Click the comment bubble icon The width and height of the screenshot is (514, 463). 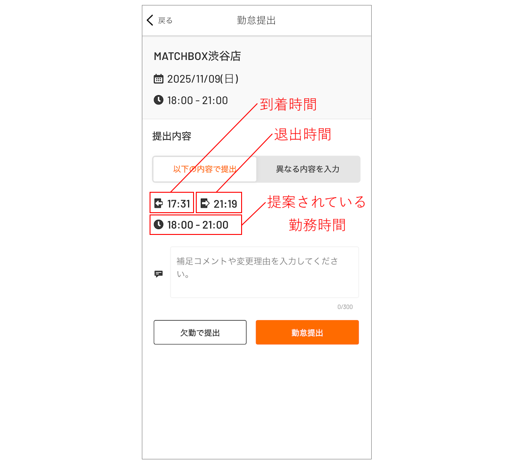[x=159, y=274]
